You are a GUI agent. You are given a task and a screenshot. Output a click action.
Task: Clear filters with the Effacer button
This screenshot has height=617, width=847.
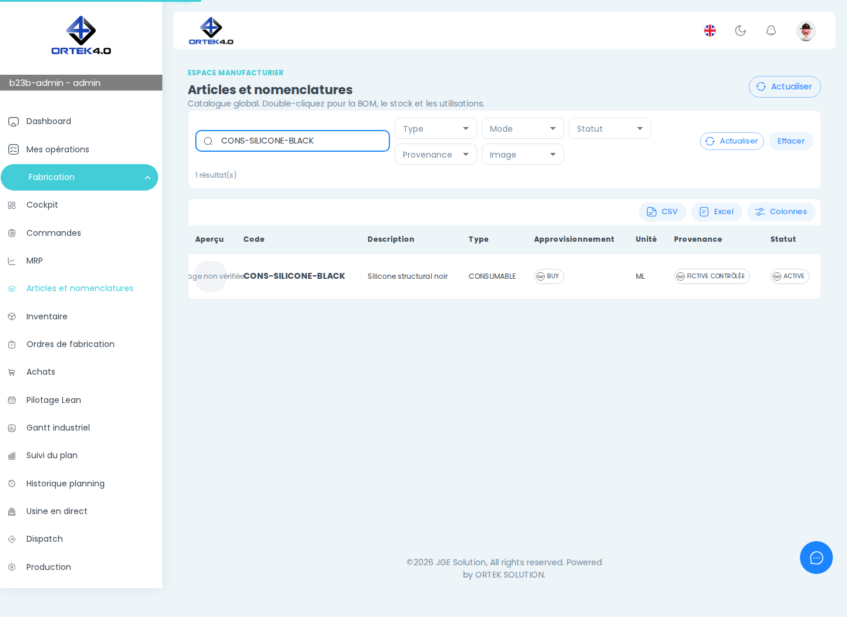[791, 141]
